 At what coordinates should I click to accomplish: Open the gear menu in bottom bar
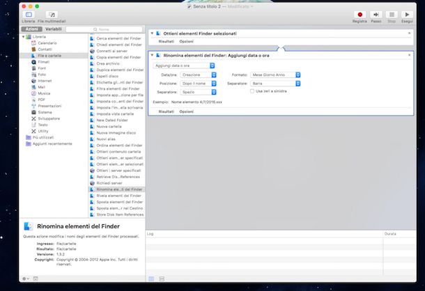[26, 278]
